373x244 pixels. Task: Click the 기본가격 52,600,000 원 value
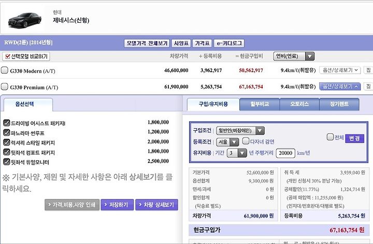(260, 172)
